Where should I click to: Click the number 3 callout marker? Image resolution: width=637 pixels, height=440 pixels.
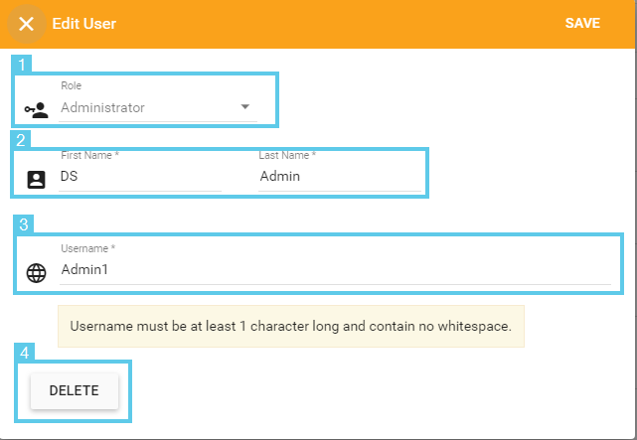coord(24,224)
